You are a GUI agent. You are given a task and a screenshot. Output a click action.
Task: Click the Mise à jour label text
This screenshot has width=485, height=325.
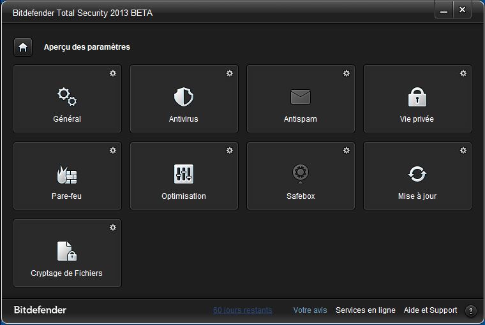417,196
